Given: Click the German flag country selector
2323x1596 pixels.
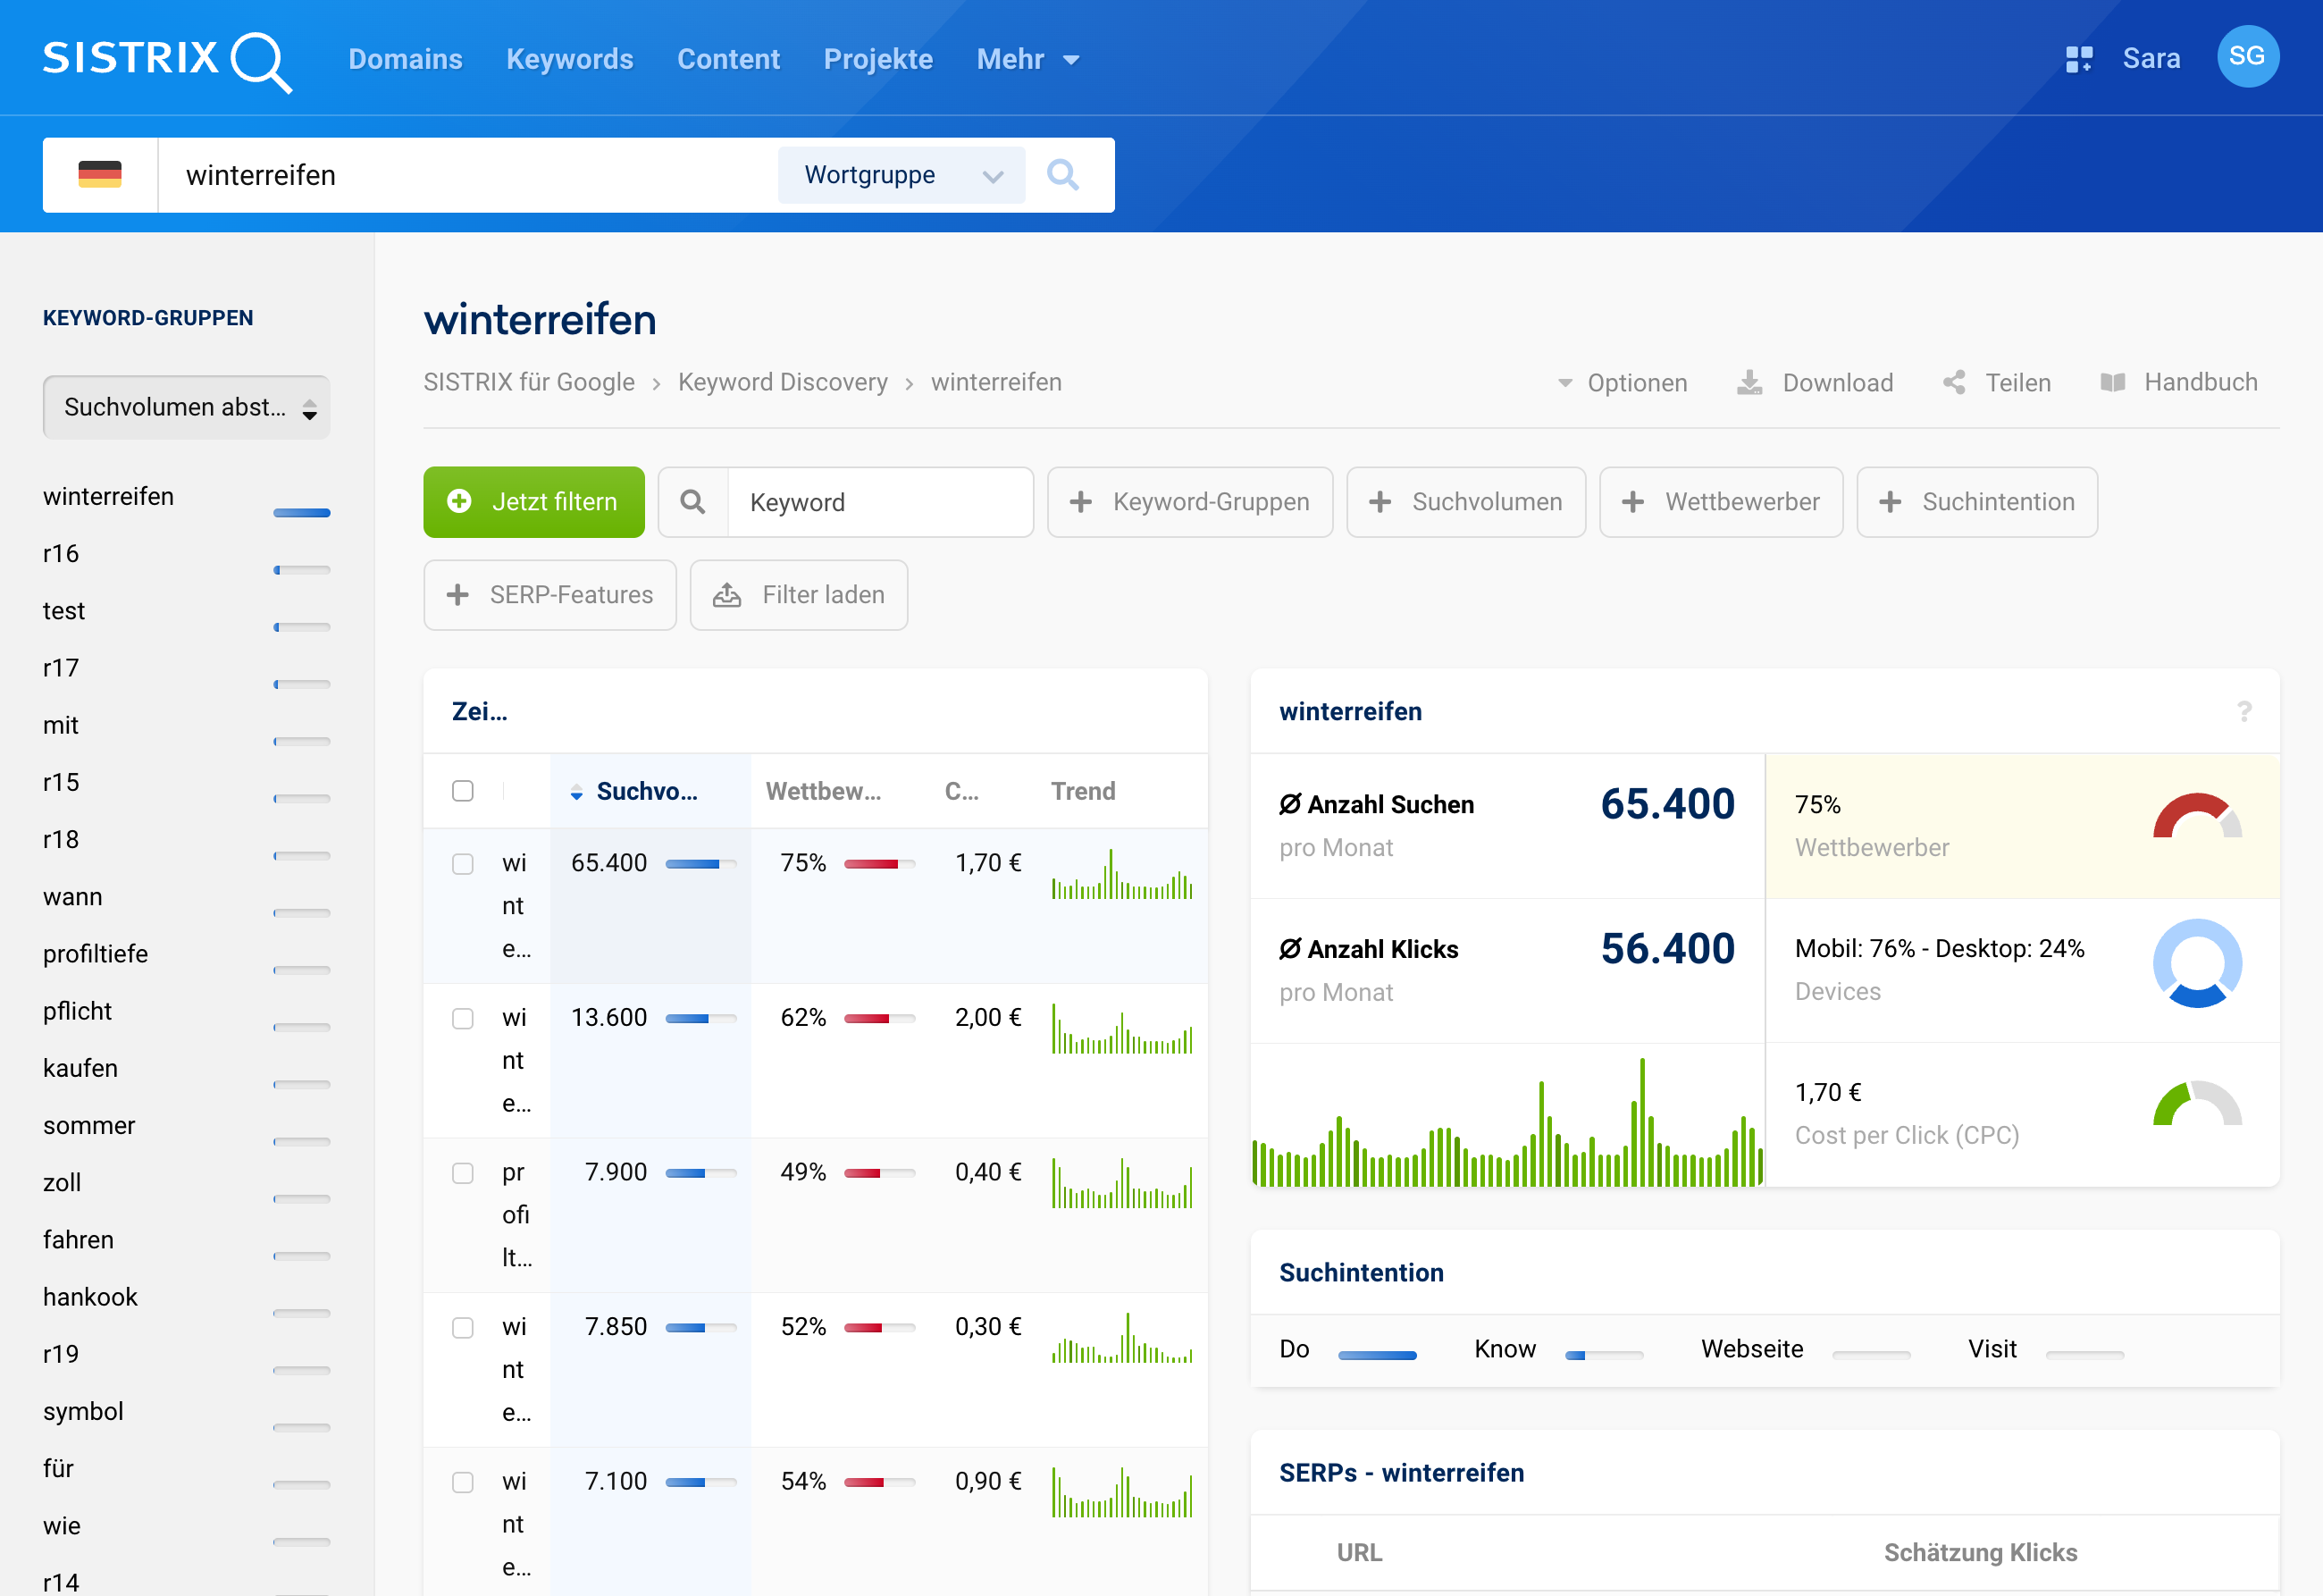Looking at the screenshot, I should click(99, 175).
